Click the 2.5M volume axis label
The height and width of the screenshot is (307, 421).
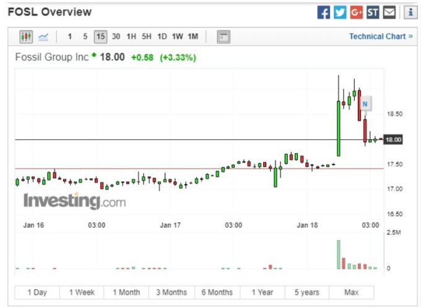(394, 232)
